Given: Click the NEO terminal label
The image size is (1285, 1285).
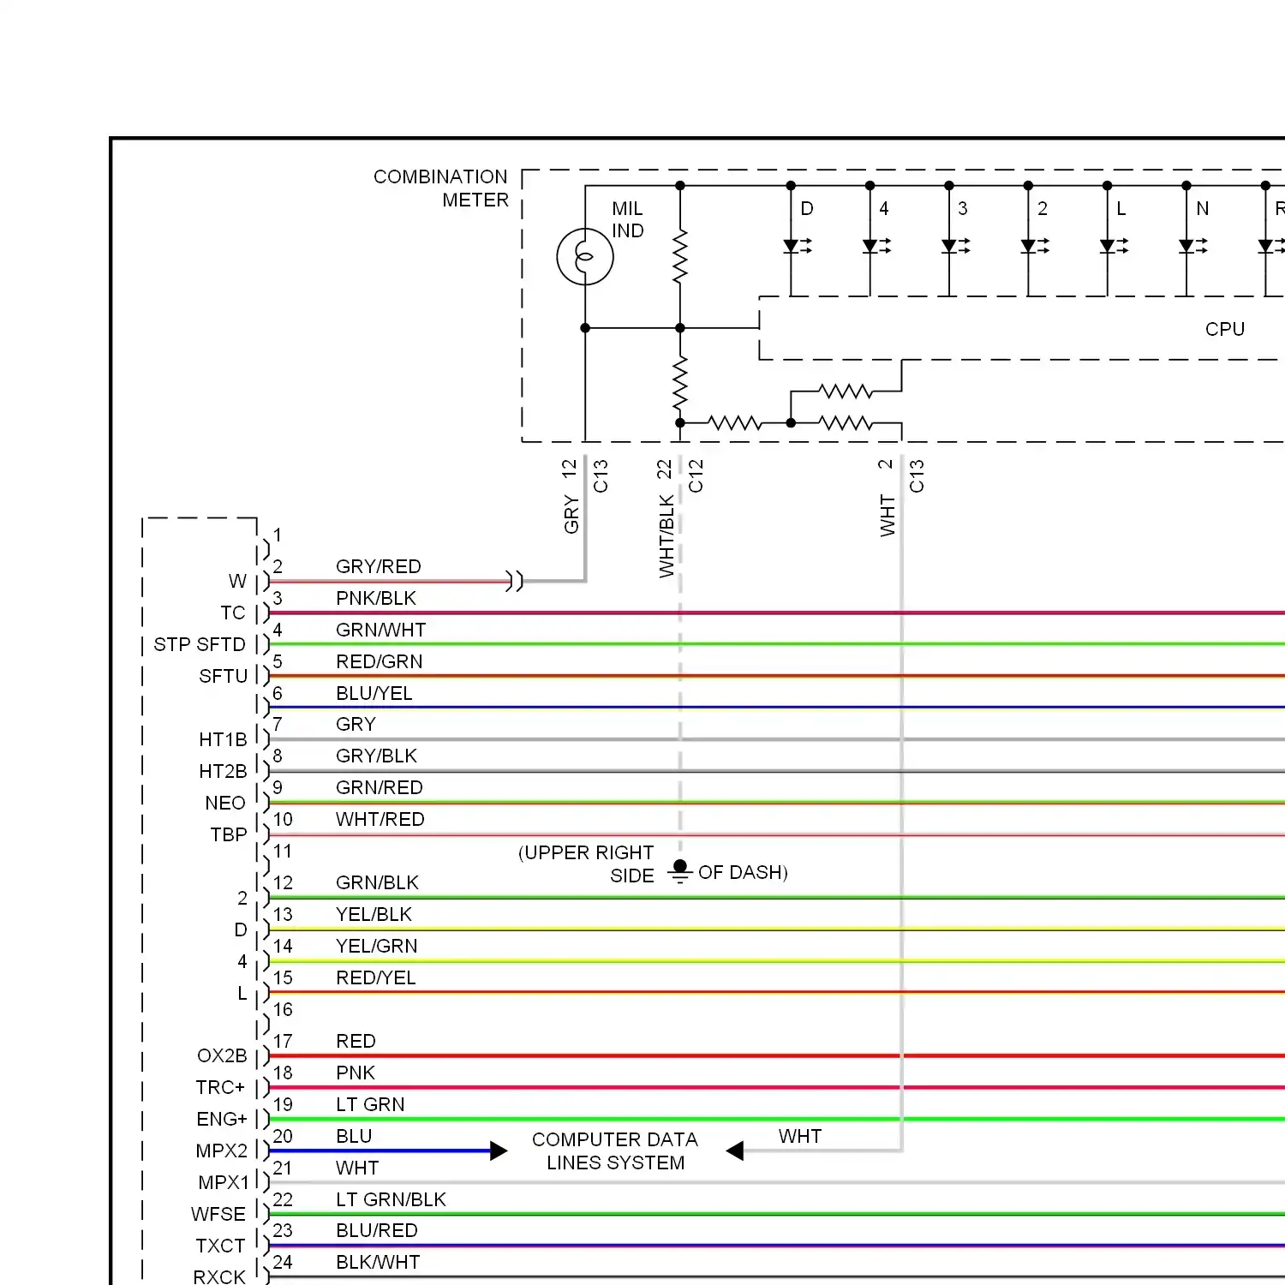Looking at the screenshot, I should [x=225, y=803].
